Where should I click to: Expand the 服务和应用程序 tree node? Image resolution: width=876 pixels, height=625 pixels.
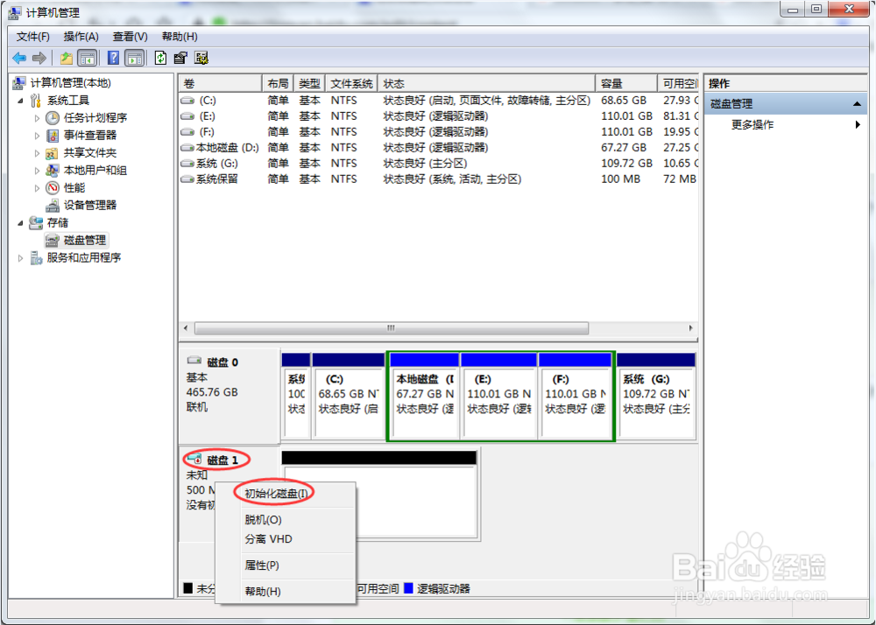coord(21,258)
